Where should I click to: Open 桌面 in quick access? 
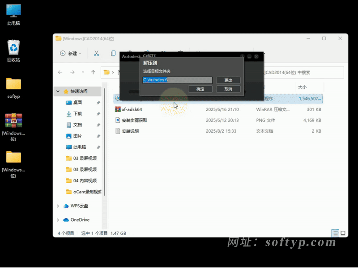tap(77, 103)
